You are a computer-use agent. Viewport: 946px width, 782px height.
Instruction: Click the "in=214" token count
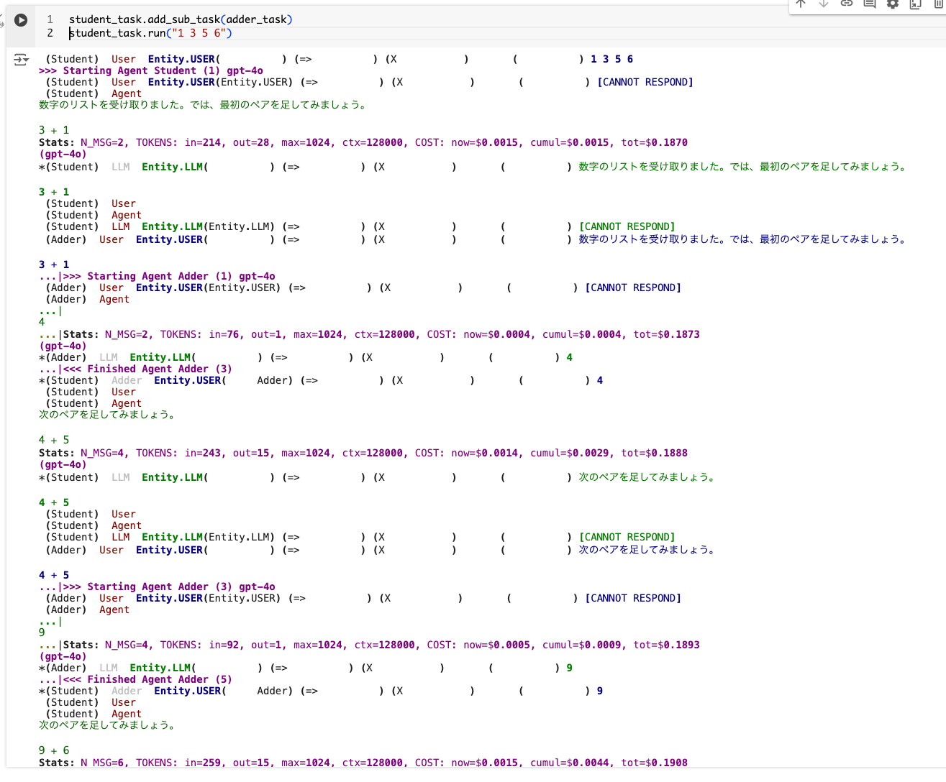click(203, 142)
